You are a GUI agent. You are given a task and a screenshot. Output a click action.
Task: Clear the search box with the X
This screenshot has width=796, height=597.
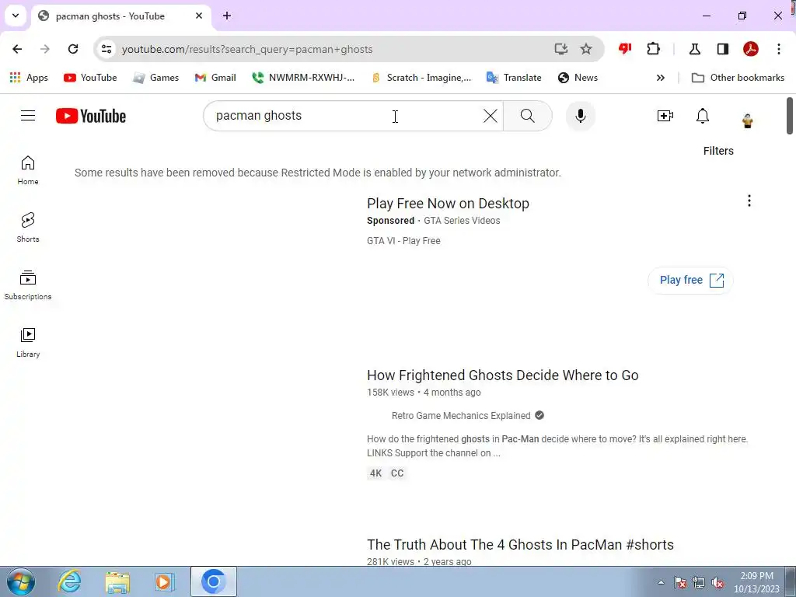(490, 116)
